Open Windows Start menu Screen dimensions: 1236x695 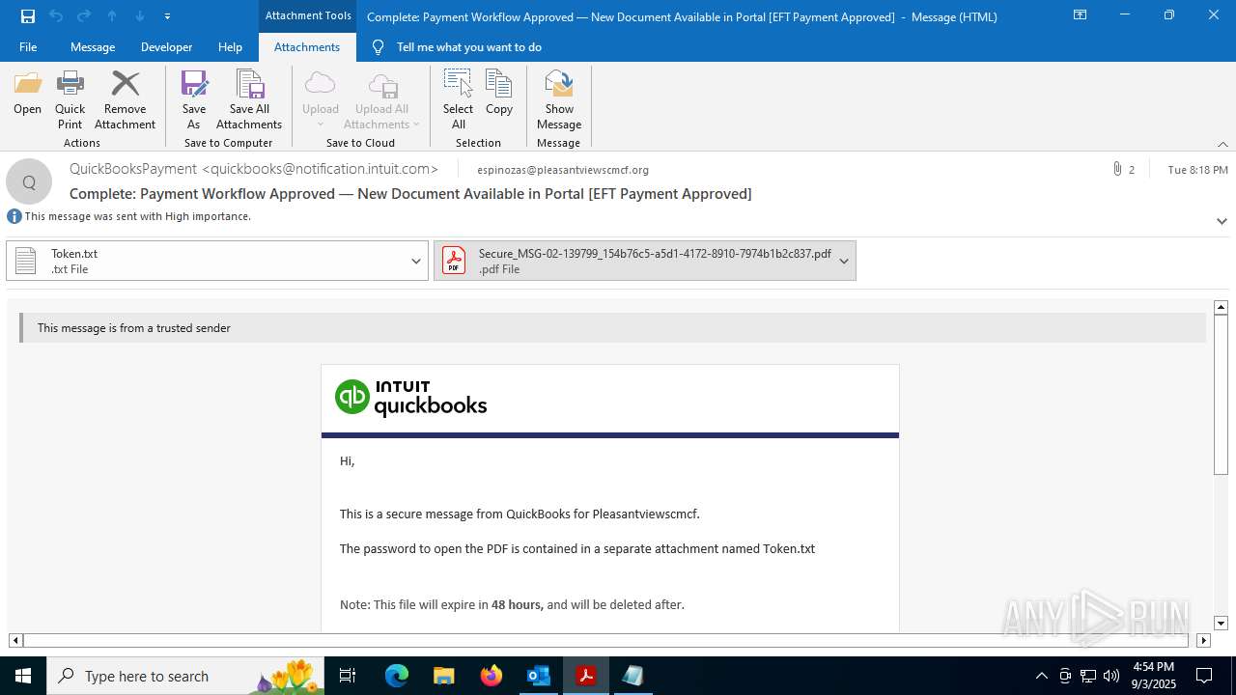tap(23, 676)
